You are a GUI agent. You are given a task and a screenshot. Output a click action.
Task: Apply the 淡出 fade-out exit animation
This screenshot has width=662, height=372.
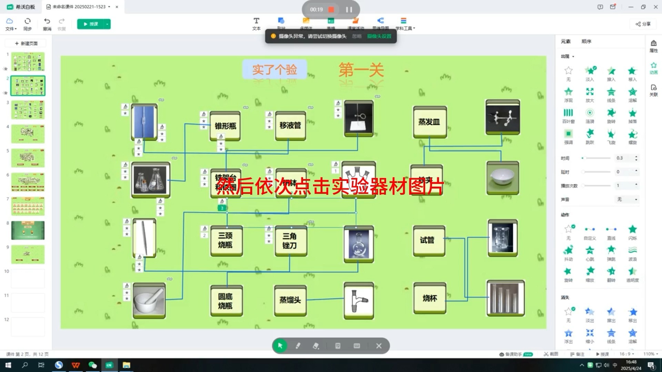590,315
